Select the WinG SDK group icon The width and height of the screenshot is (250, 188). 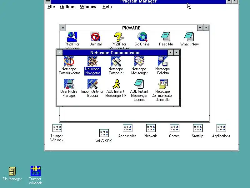(104, 133)
